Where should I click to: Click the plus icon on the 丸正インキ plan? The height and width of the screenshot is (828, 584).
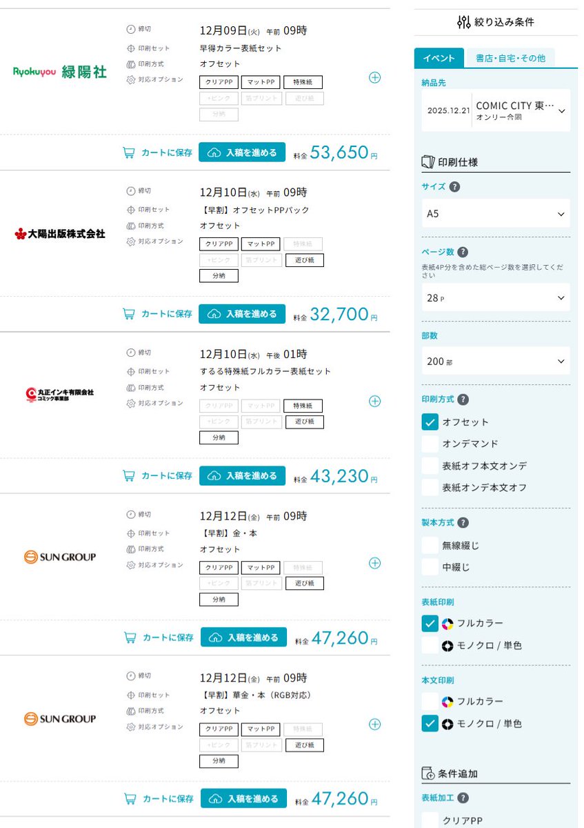[x=374, y=401]
